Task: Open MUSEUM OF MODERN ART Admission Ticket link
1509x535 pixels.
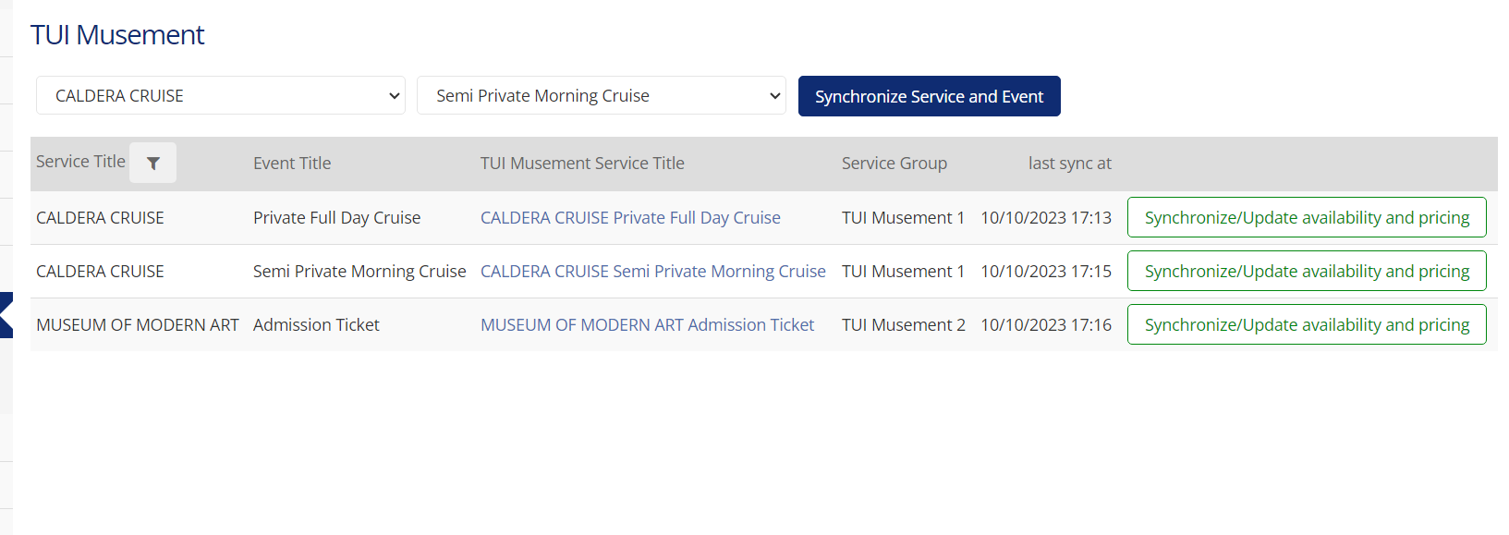Action: (x=647, y=325)
